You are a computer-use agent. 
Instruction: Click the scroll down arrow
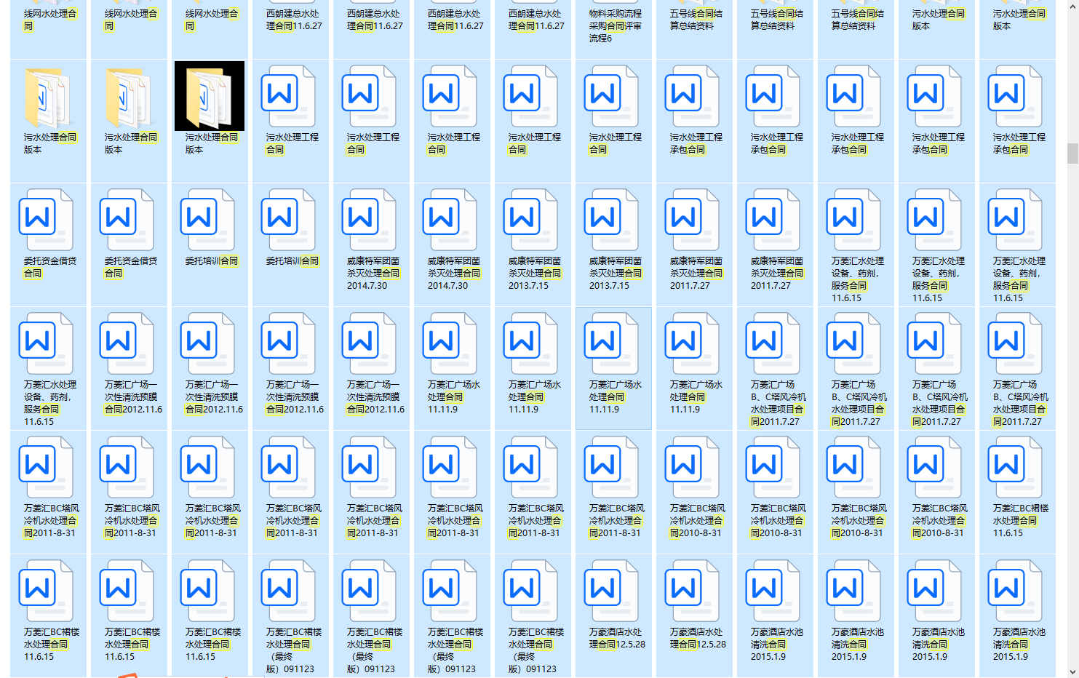pyautogui.click(x=1072, y=671)
